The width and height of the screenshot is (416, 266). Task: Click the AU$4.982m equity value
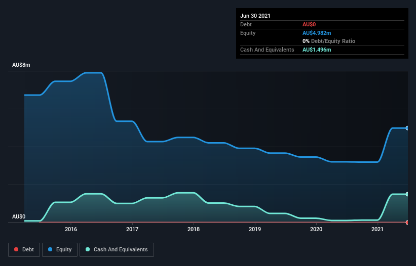[x=317, y=33]
